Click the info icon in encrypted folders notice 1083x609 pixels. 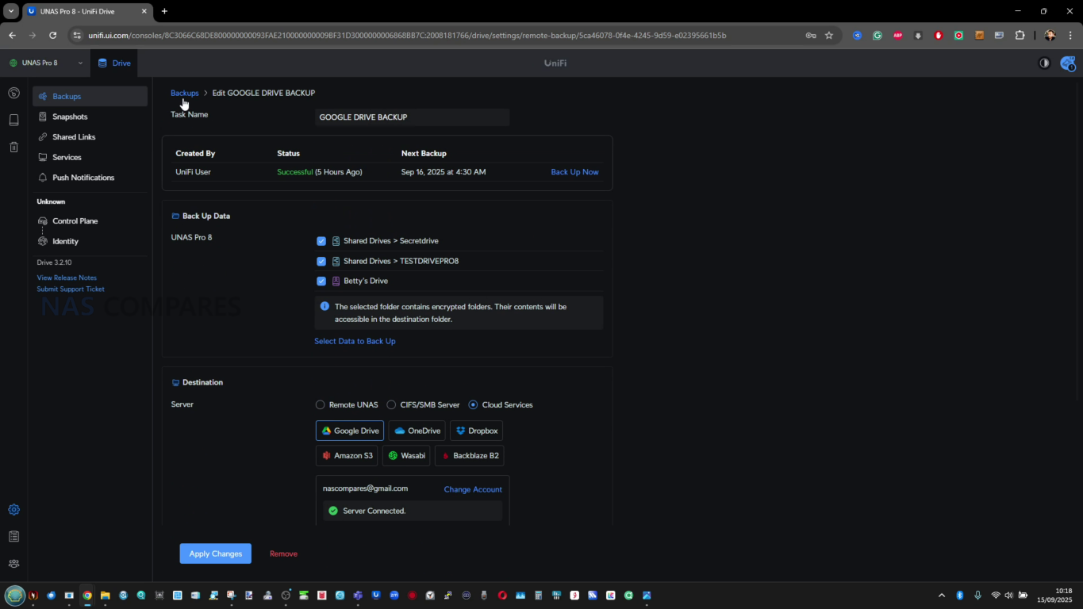pyautogui.click(x=325, y=306)
